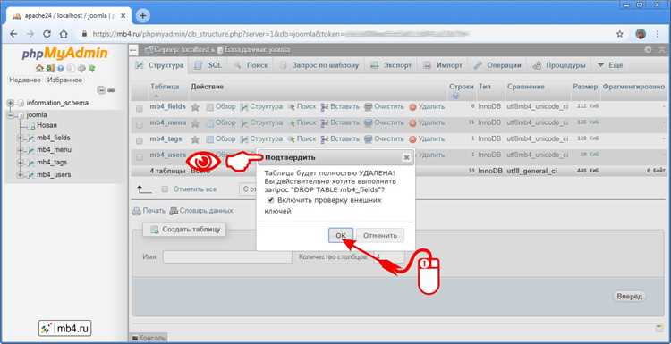Browse mb4_fields via Обзор
Image resolution: width=671 pixels, height=344 pixels.
coord(221,106)
